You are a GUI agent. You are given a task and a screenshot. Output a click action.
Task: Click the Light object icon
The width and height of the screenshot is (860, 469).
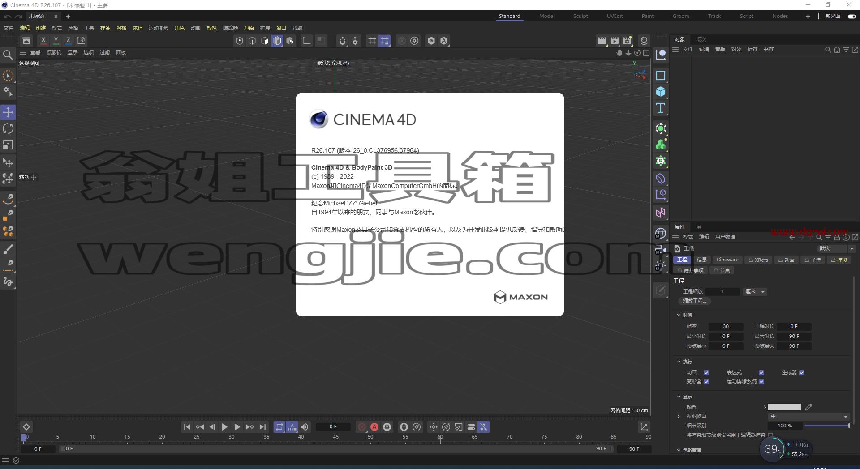click(661, 265)
